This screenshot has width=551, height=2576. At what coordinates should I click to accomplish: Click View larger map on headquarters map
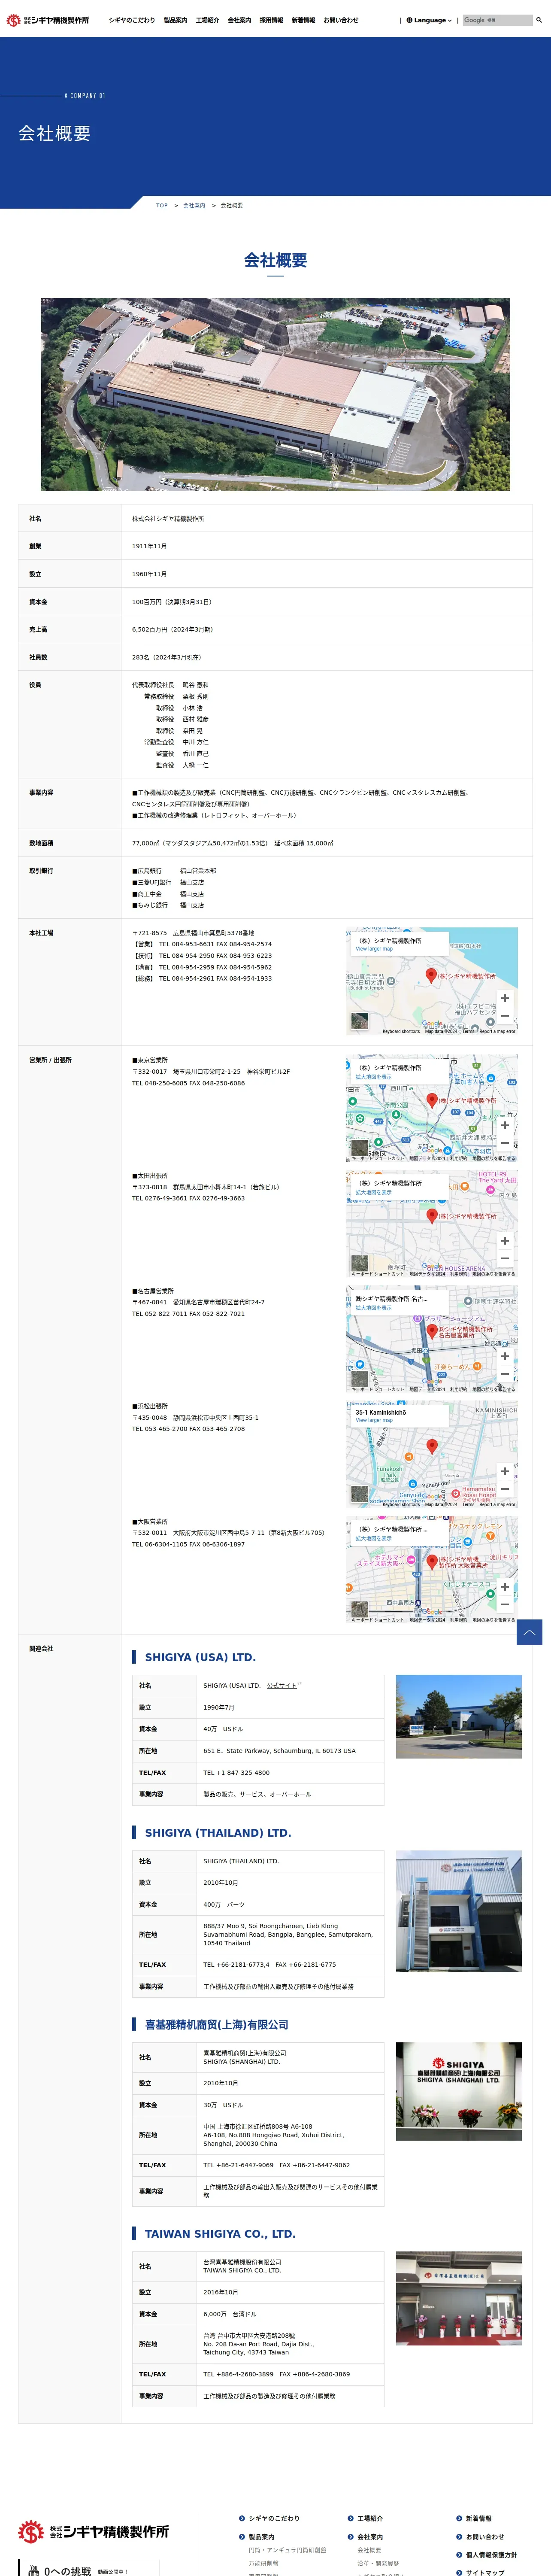point(374,949)
